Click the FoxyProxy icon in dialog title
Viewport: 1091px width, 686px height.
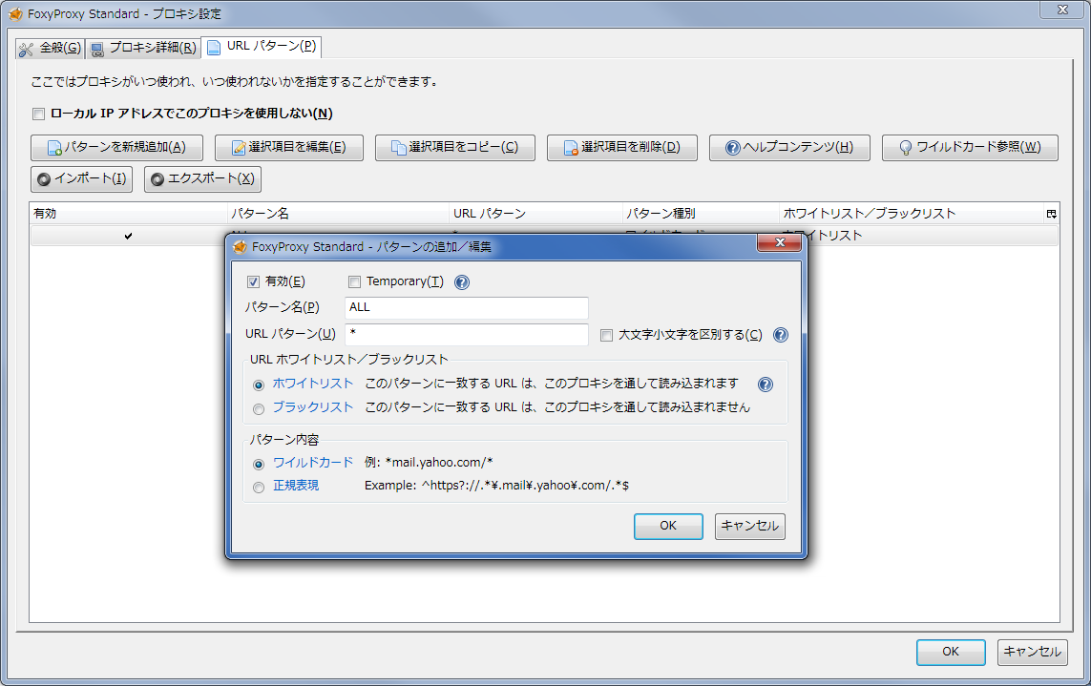pyautogui.click(x=240, y=246)
